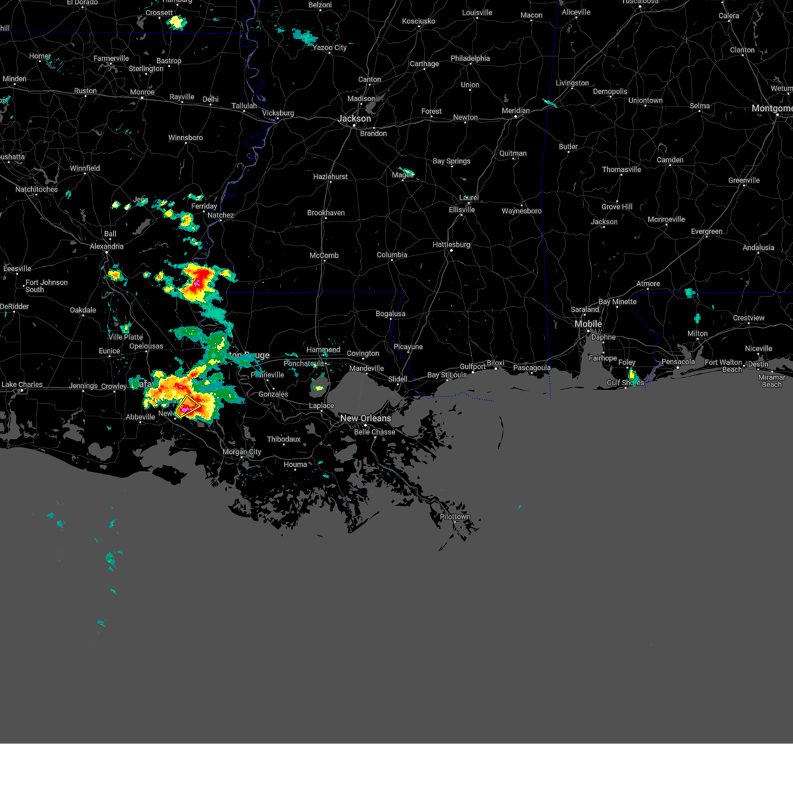This screenshot has height=793, width=793.
Task: Click the Demopolis label
Action: (610, 92)
